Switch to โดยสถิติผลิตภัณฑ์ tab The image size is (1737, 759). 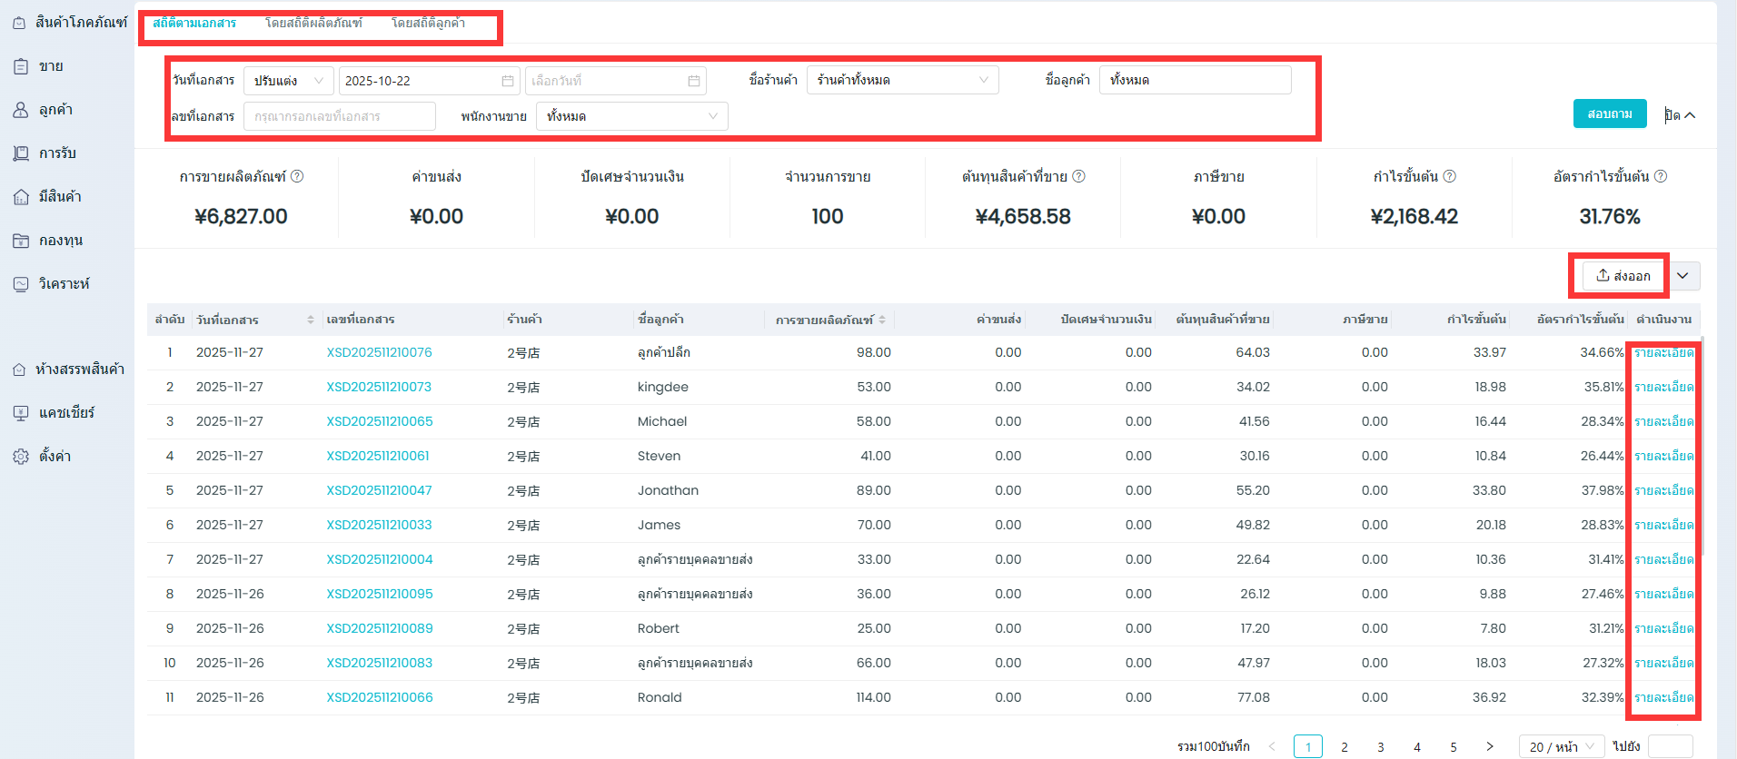[313, 23]
